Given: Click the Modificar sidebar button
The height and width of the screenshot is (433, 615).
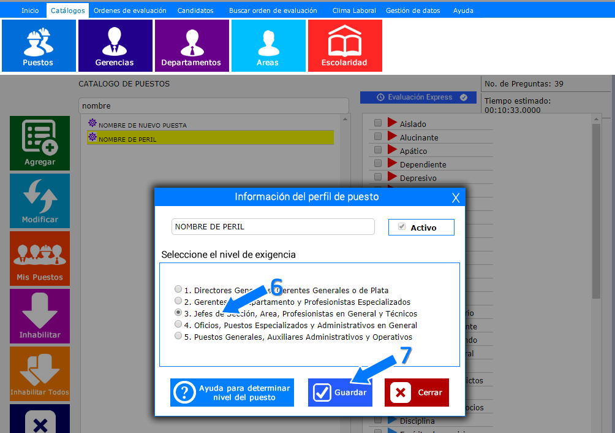Looking at the screenshot, I should pyautogui.click(x=40, y=201).
